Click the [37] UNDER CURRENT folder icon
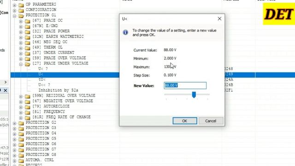This screenshot has width=295, height=166. pos(28,53)
